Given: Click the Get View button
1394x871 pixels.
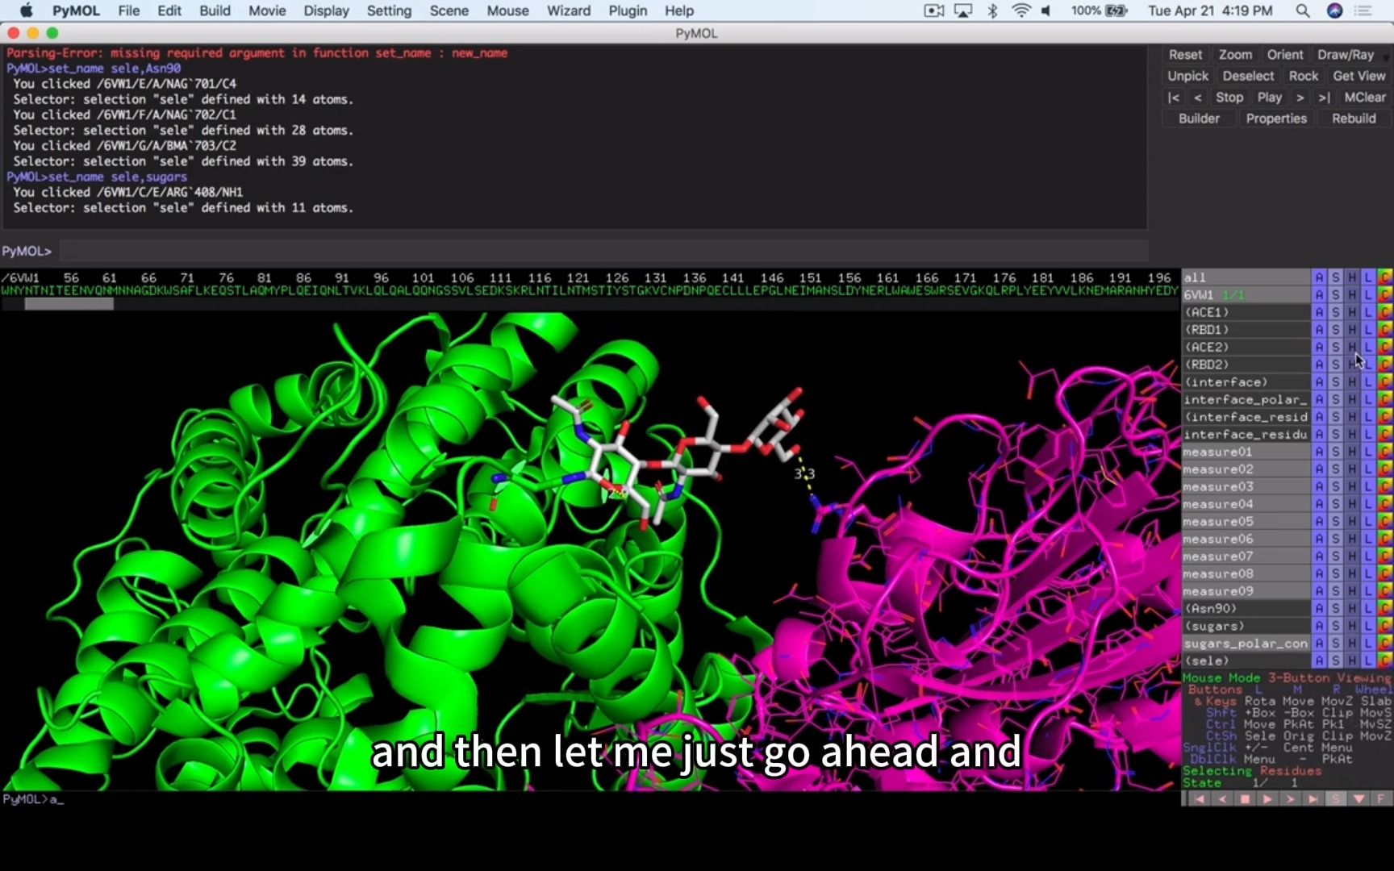Looking at the screenshot, I should tap(1359, 76).
